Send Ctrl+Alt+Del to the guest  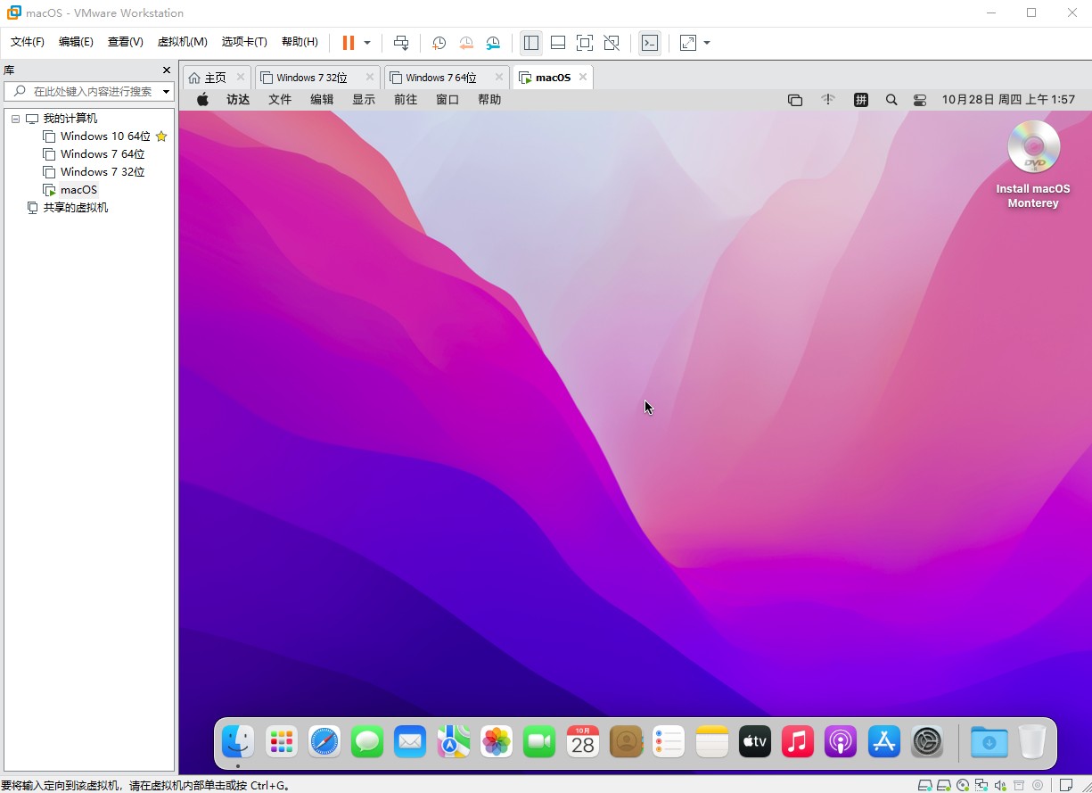click(x=400, y=42)
